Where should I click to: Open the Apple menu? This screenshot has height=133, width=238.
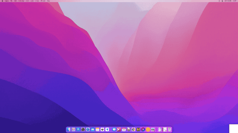click(3, 1)
